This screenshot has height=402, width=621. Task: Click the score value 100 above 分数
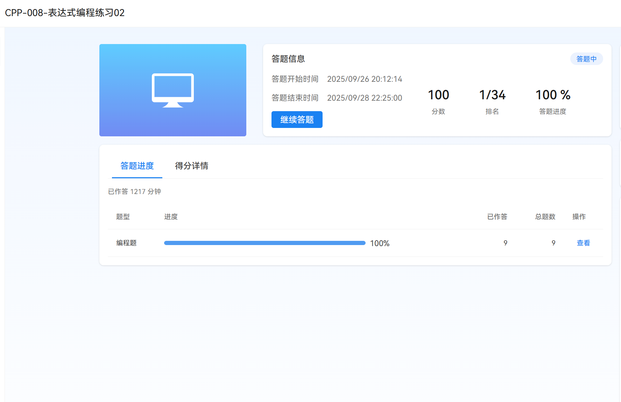click(x=438, y=95)
